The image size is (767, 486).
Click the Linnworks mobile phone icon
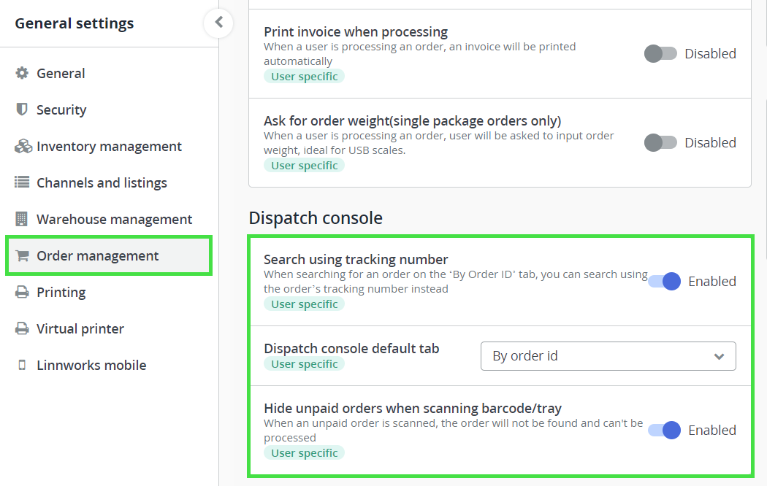[x=22, y=366]
